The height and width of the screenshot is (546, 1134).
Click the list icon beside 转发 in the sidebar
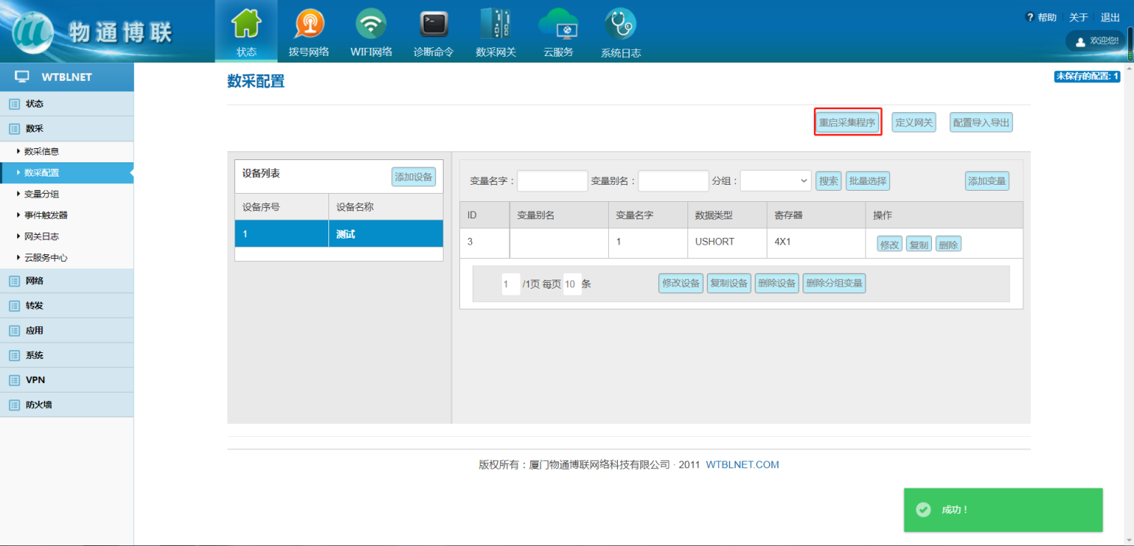pos(14,306)
